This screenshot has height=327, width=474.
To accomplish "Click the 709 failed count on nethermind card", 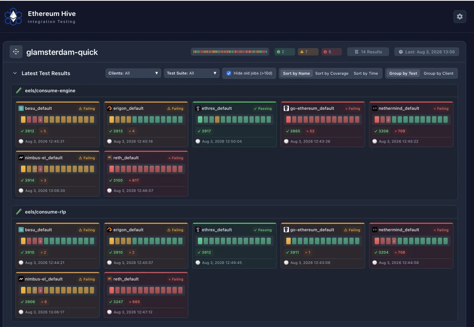I will tap(399, 131).
